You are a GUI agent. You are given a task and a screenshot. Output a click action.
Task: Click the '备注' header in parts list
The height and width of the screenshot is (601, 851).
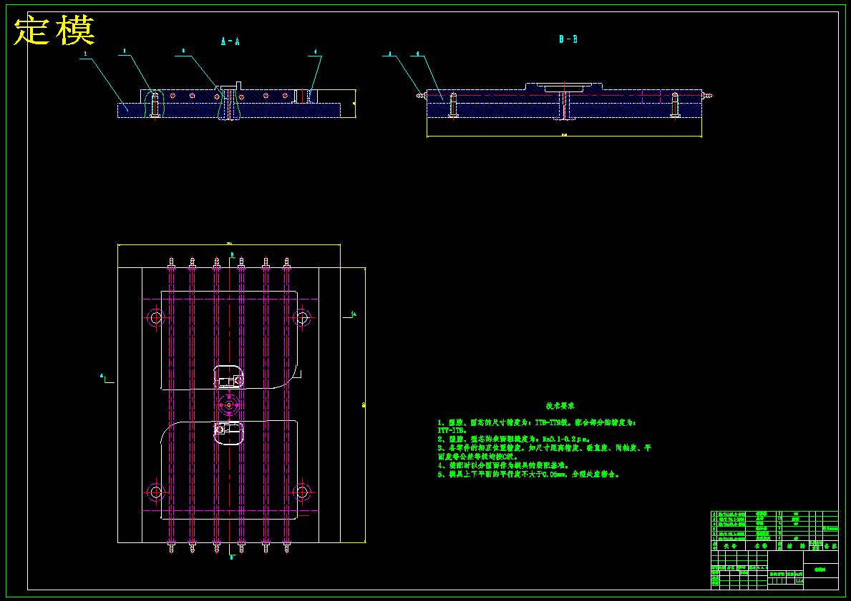pos(831,546)
